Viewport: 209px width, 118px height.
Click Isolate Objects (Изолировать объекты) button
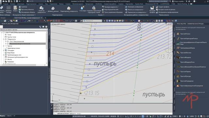pyautogui.click(x=27, y=12)
